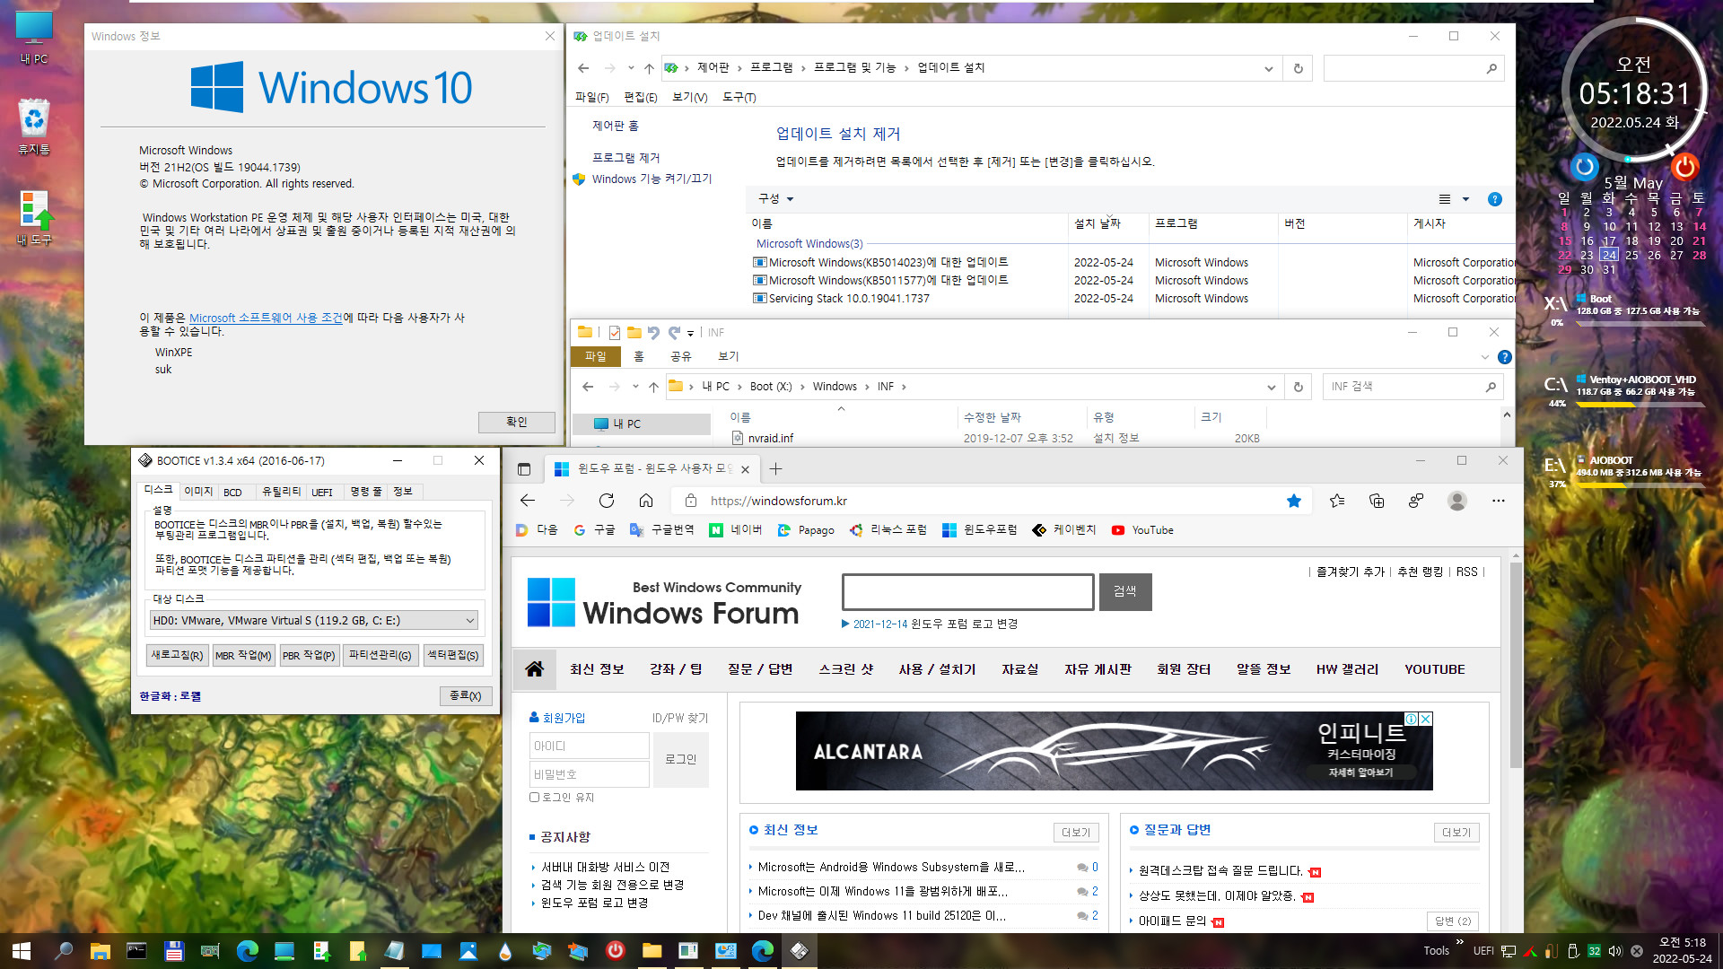Click 파티션관리(G) button in BOOTICE
The width and height of the screenshot is (1723, 969).
[380, 656]
